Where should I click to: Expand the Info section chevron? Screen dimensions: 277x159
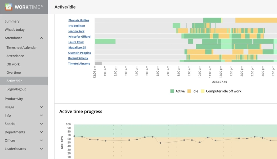(41, 116)
